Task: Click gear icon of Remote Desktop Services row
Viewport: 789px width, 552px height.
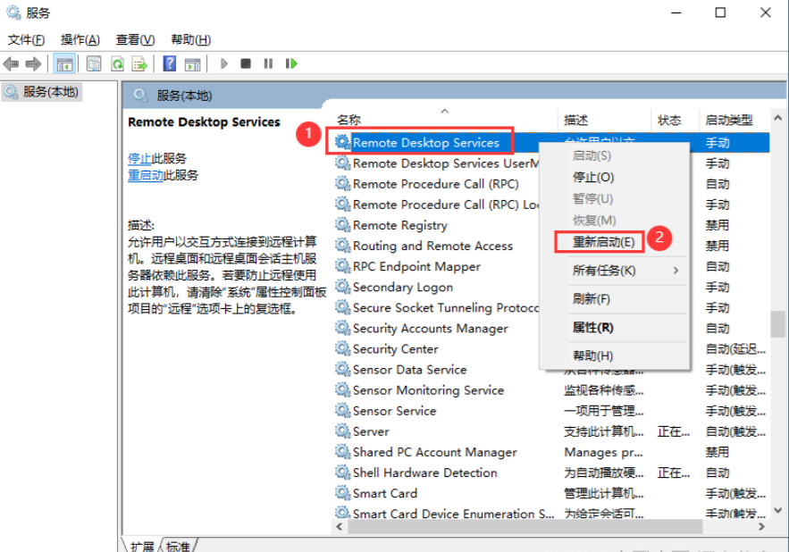Action: click(342, 142)
